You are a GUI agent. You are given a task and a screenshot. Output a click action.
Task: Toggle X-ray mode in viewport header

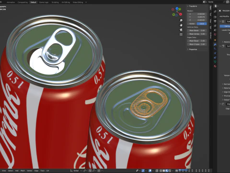point(157,171)
